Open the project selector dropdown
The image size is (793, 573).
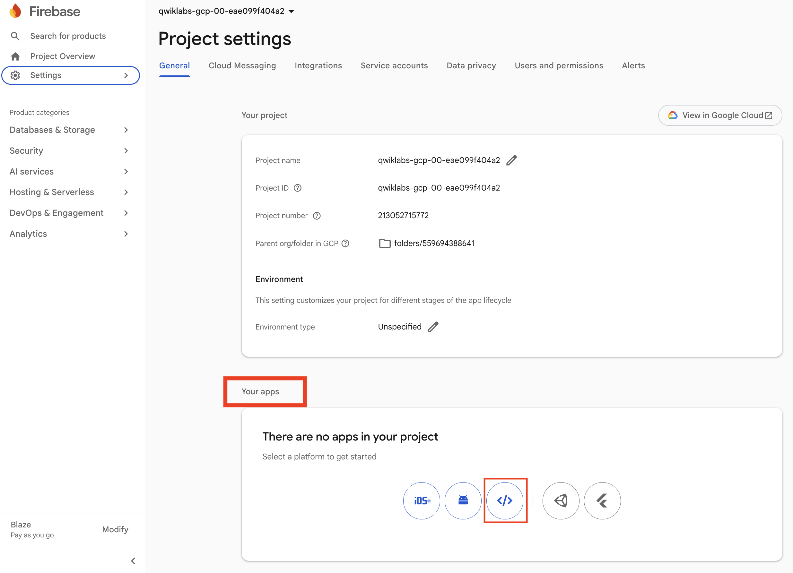226,11
